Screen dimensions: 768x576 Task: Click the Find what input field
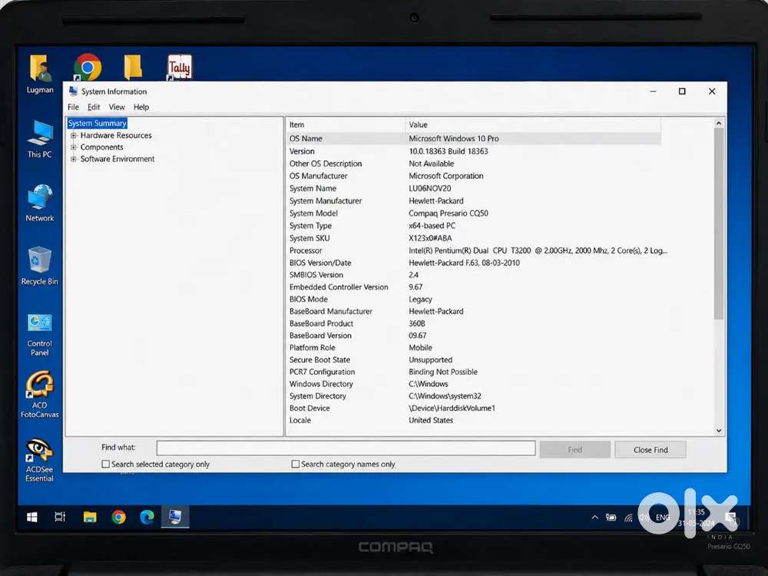click(346, 449)
